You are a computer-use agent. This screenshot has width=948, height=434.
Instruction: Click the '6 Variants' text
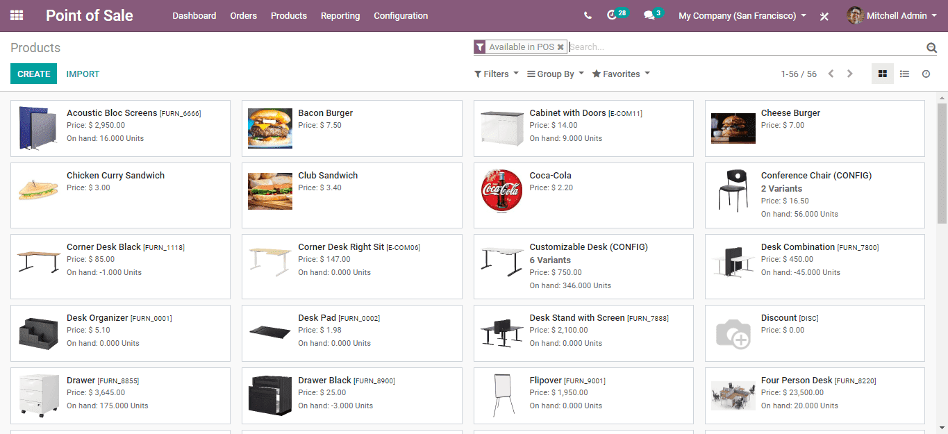click(x=550, y=260)
